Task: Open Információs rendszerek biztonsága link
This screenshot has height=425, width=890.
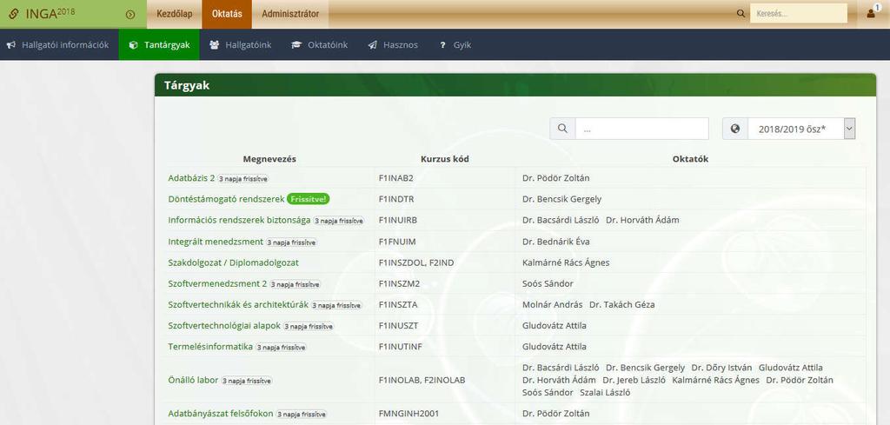Action: 239,220
